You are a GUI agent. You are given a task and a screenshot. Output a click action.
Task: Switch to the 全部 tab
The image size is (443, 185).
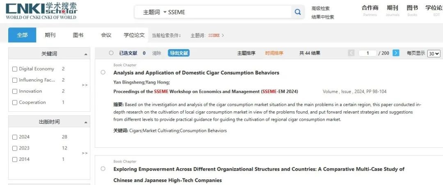click(x=22, y=35)
